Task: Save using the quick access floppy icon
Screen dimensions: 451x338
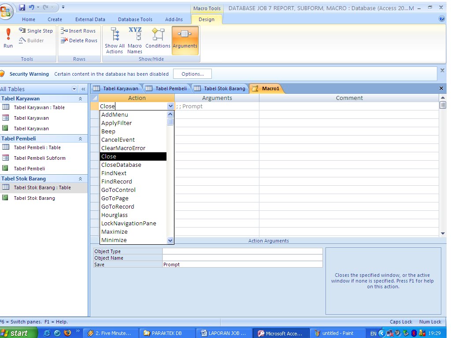Action: pos(22,7)
